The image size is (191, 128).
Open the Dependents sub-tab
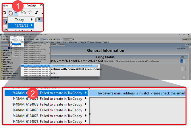tap(61, 45)
